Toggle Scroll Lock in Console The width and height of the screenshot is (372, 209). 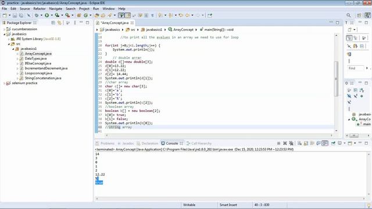pyautogui.click(x=306, y=143)
